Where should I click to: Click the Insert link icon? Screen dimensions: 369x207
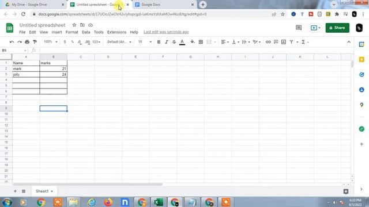(x=268, y=42)
